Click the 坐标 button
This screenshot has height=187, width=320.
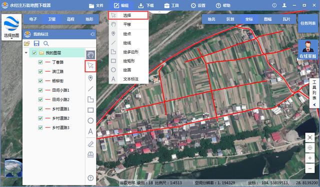coord(249,19)
